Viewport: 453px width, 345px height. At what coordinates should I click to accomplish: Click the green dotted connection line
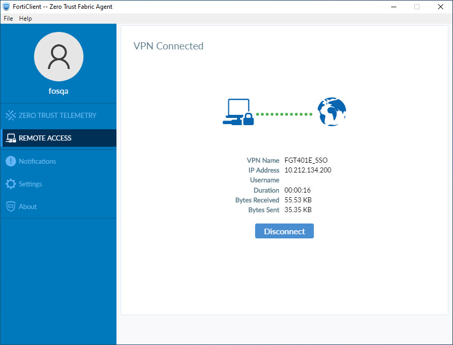click(285, 114)
